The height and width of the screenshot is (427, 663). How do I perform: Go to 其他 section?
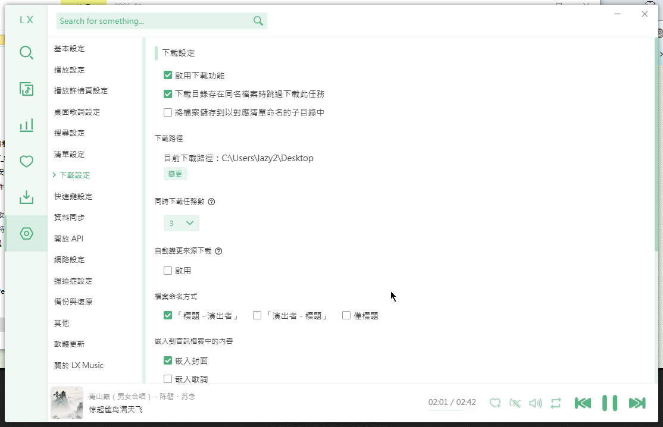(x=61, y=323)
